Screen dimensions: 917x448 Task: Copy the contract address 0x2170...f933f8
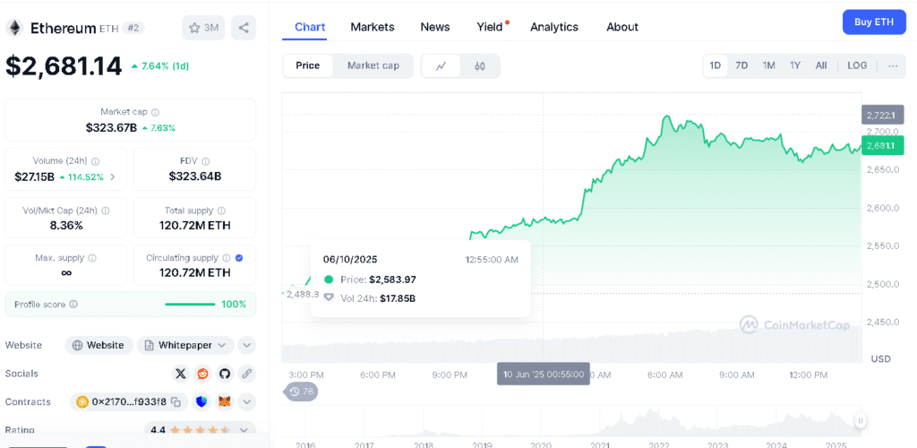click(176, 402)
